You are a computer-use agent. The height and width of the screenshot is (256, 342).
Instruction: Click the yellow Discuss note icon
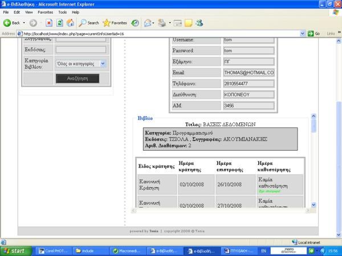[189, 23]
